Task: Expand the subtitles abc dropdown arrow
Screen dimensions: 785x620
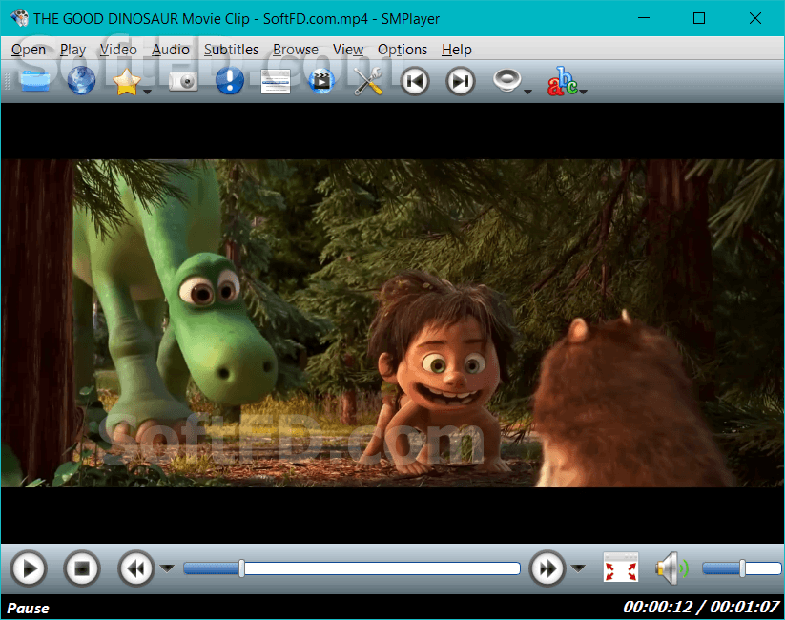Action: 583,92
